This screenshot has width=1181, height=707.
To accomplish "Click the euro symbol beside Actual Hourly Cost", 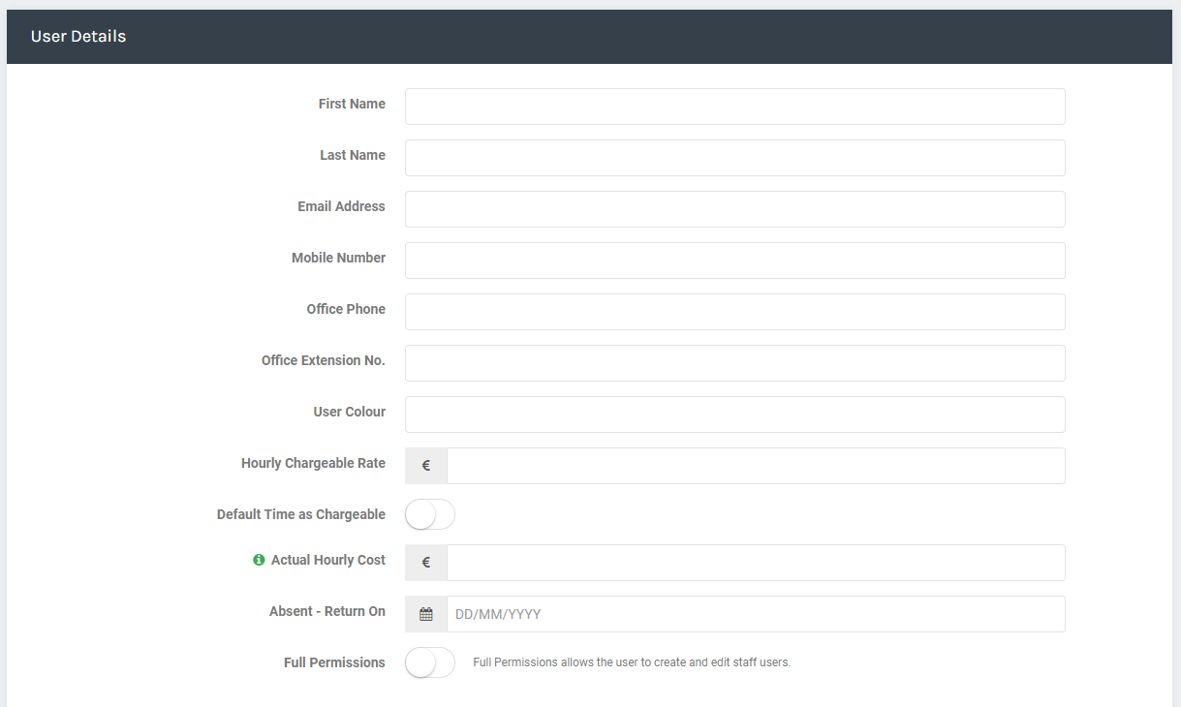I will 426,563.
